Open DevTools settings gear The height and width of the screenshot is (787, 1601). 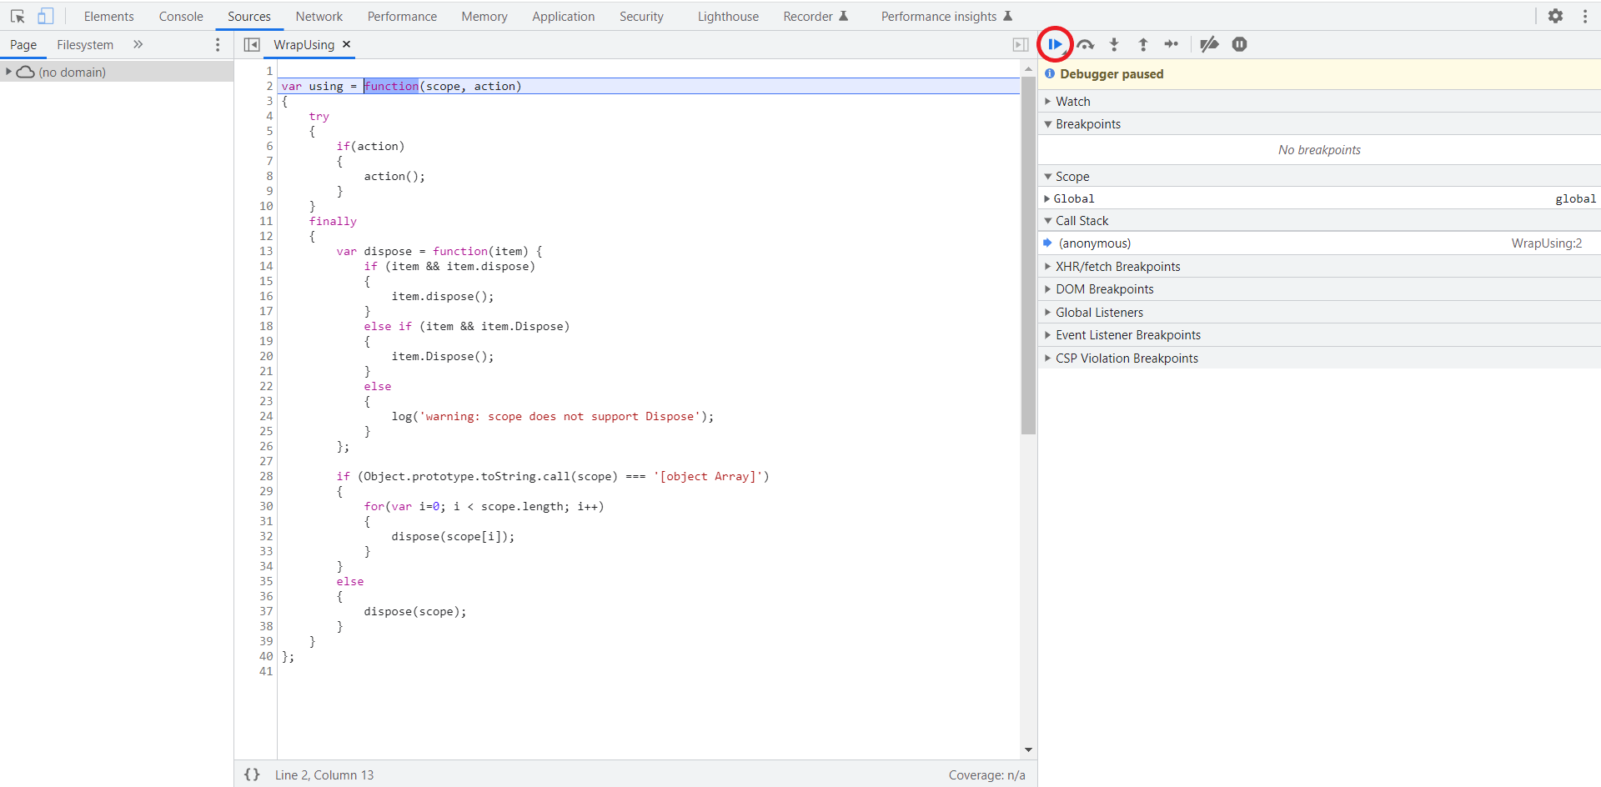[x=1555, y=16]
